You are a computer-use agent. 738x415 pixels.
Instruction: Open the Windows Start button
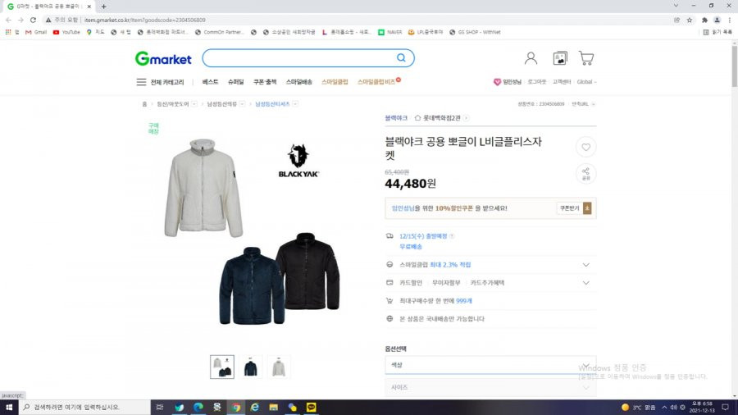(9, 407)
